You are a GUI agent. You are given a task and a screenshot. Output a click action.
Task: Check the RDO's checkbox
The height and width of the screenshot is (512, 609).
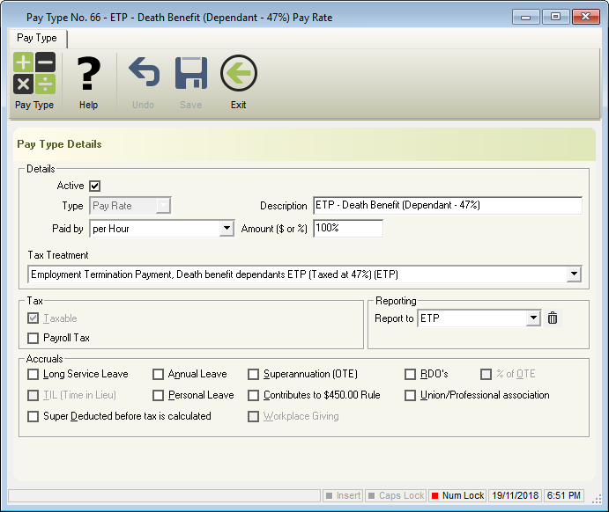[x=410, y=375]
